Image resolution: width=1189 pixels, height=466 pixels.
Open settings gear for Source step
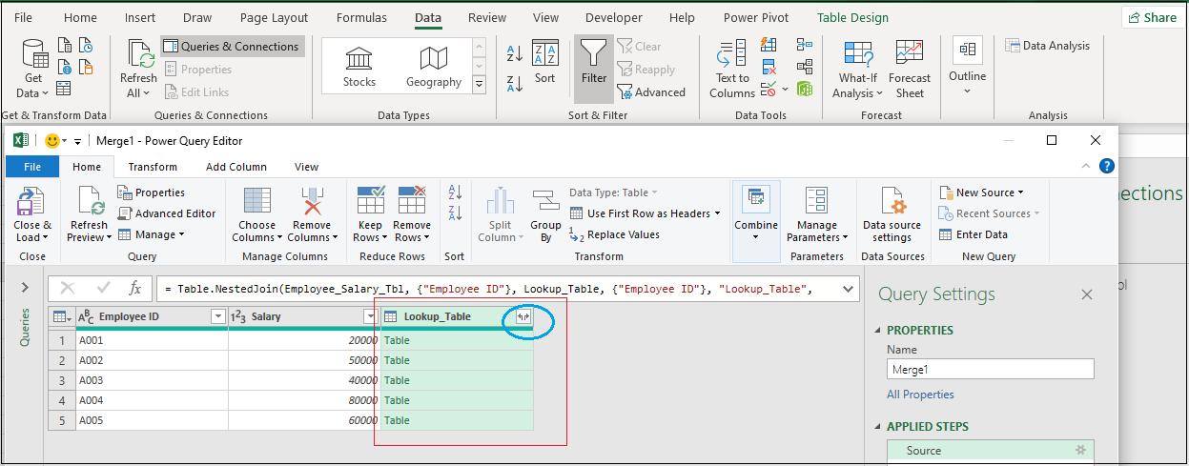[1080, 450]
